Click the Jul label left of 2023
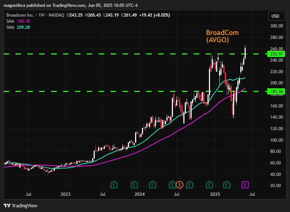This screenshot has width=290, height=212. point(28,194)
